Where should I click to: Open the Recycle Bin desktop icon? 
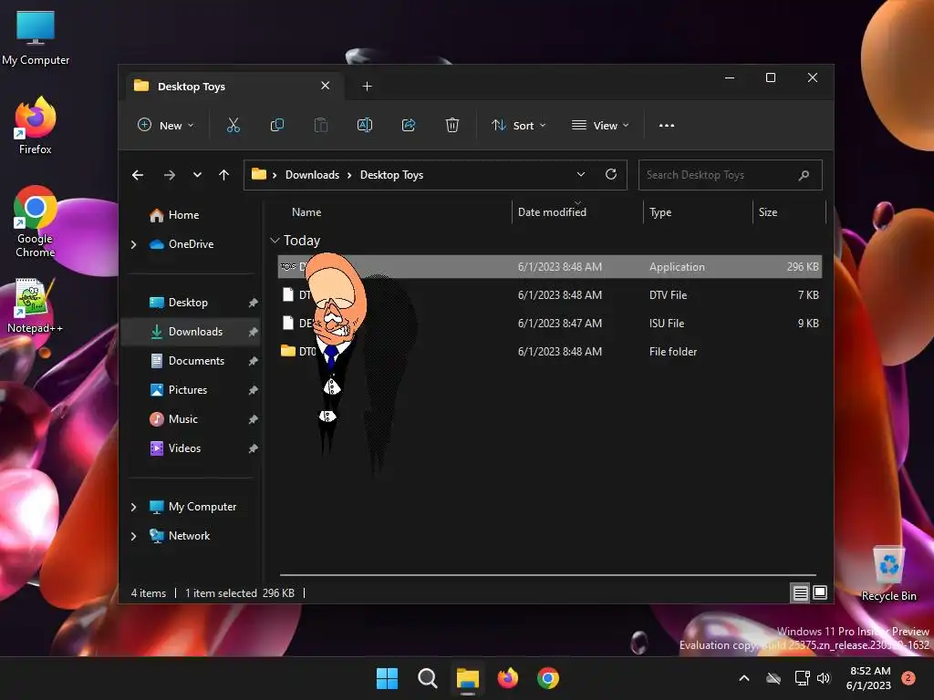point(888,573)
